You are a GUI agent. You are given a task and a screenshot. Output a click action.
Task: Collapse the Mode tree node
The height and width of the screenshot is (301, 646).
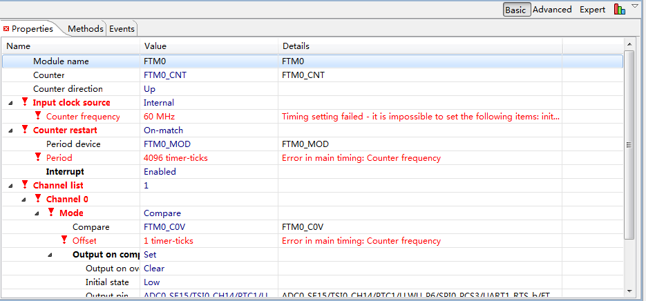[x=37, y=213]
